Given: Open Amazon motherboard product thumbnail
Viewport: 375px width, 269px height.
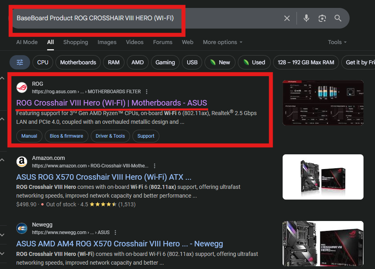Looking at the screenshot, I should click(323, 177).
